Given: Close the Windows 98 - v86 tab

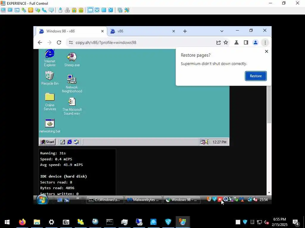Looking at the screenshot, I should tap(102, 31).
